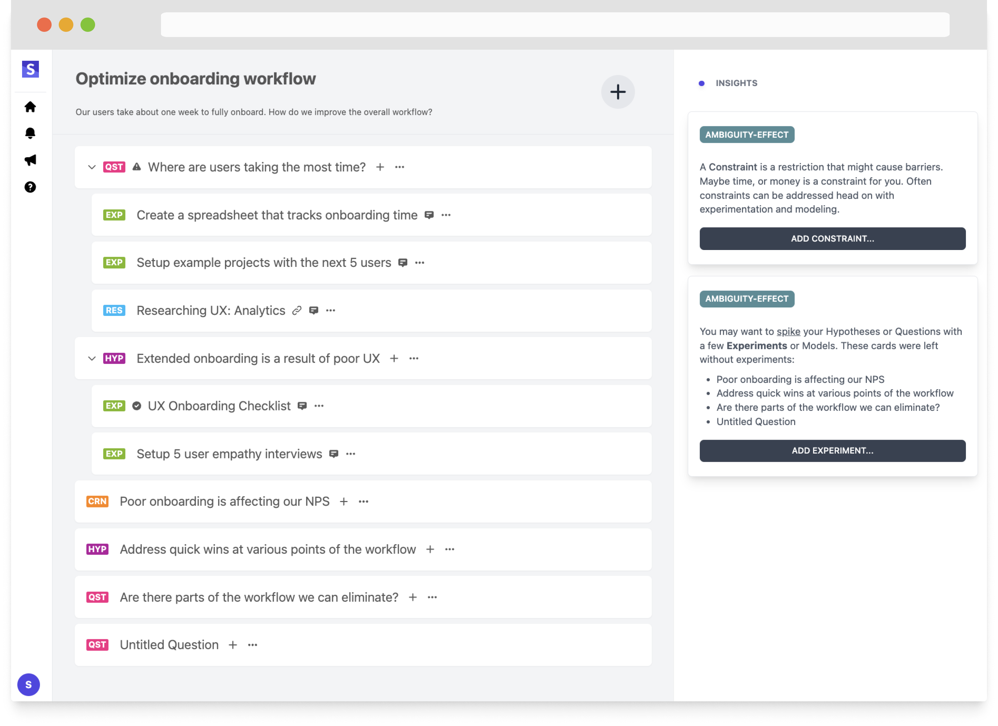The height and width of the screenshot is (726, 998).
Task: Click title 'Optimize onboarding workflow'
Action: (196, 79)
